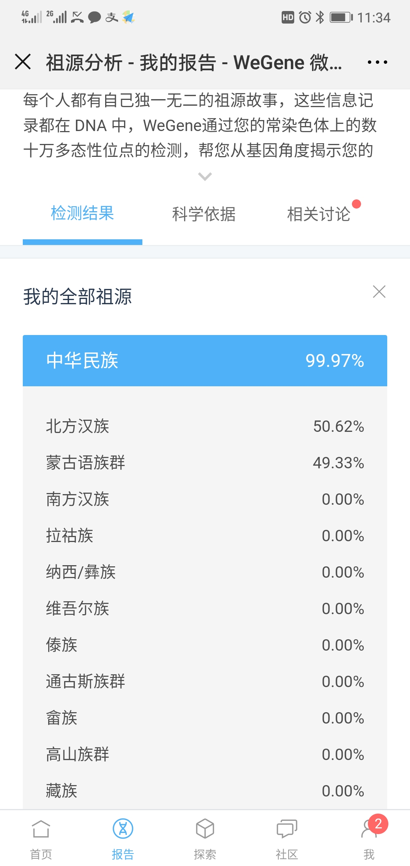Open the three-dot more options menu
This screenshot has width=410, height=866.
[377, 62]
